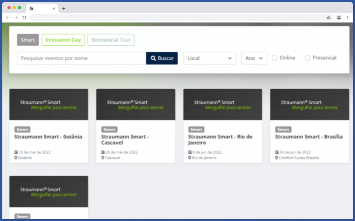Enable the Online checkbox filter
Viewport: 355px width, 221px height.
click(x=274, y=58)
